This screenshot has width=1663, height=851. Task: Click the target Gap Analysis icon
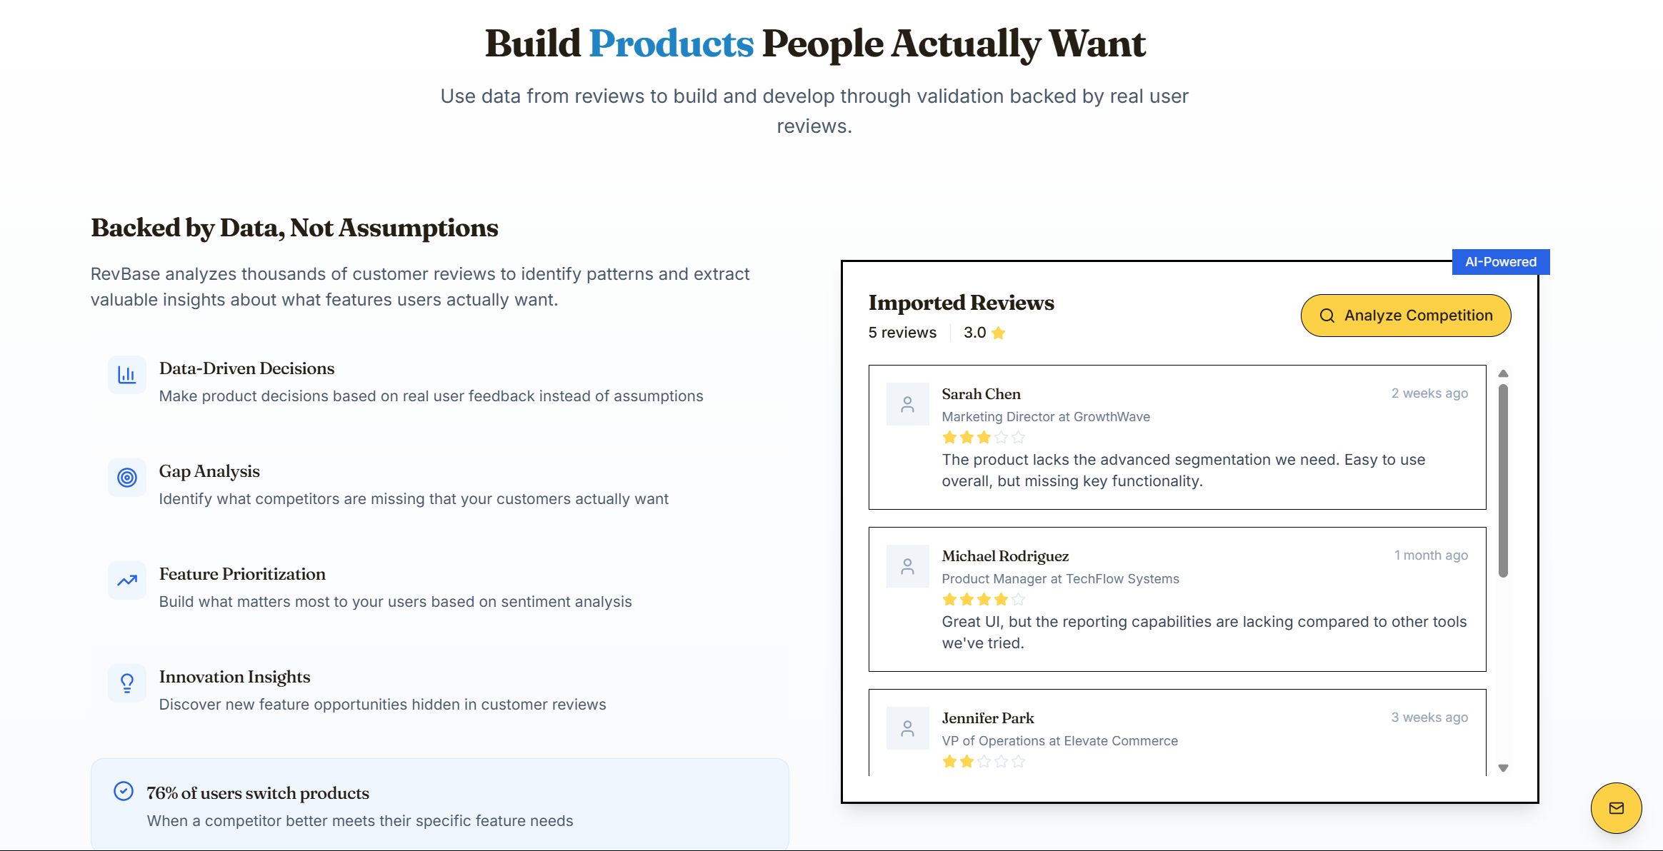(127, 478)
